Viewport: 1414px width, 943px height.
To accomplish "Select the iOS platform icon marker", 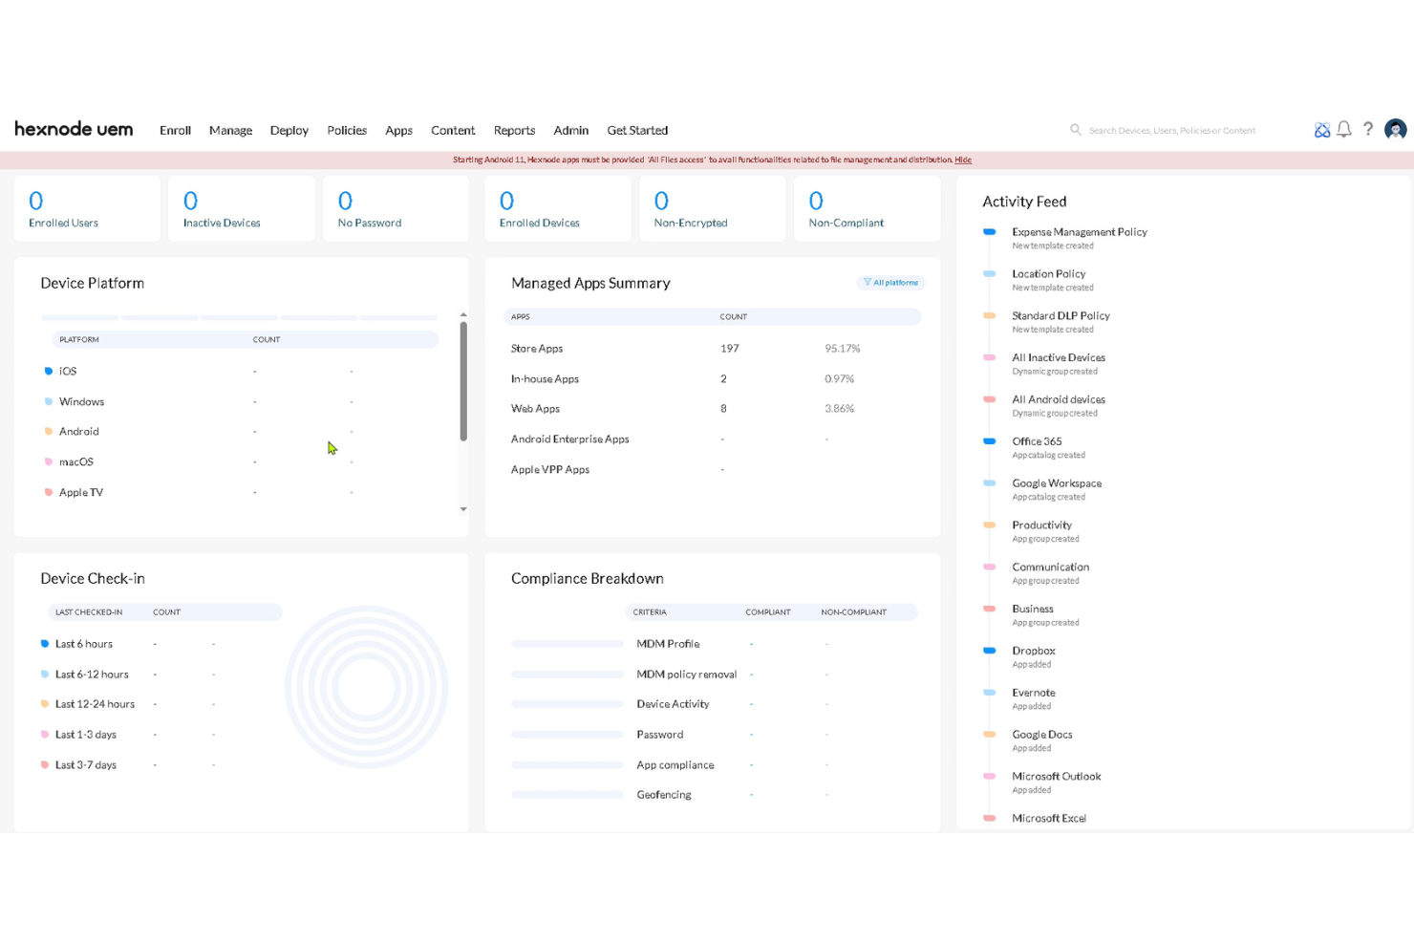I will click(x=50, y=371).
